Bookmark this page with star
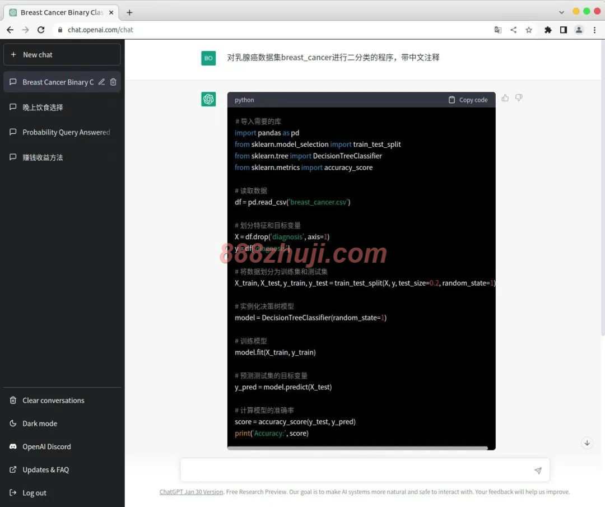The width and height of the screenshot is (605, 507). click(x=529, y=30)
